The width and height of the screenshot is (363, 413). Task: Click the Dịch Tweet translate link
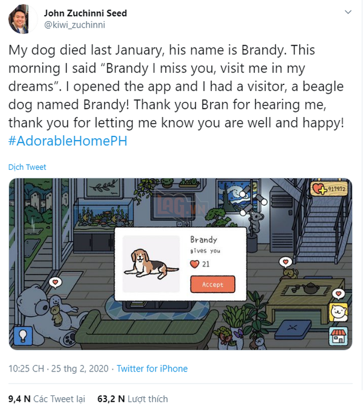click(27, 167)
